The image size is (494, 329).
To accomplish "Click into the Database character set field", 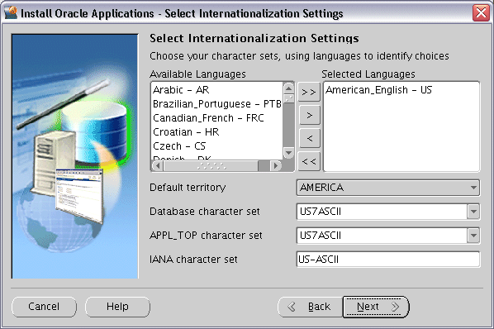I will point(382,212).
